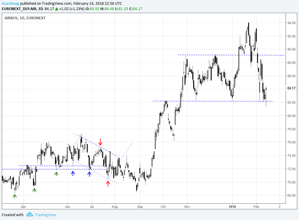Click the 76.00 price axis label
The width and height of the screenshot is (299, 220).
[x=291, y=142]
